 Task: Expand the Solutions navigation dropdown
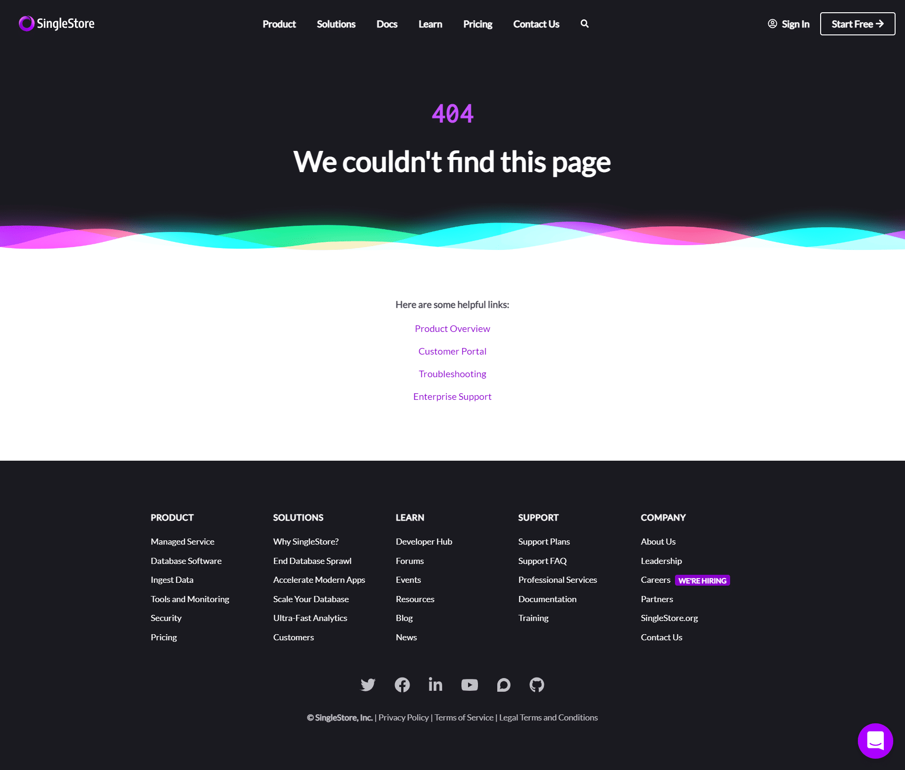click(336, 24)
